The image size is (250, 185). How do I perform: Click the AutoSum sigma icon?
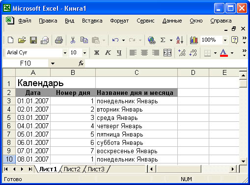[163, 40]
